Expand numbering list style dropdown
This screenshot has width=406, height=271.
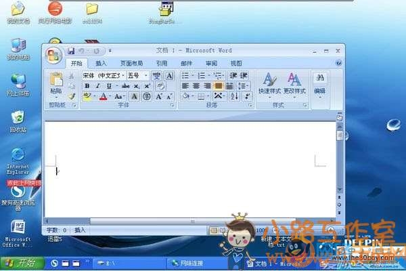208,76
